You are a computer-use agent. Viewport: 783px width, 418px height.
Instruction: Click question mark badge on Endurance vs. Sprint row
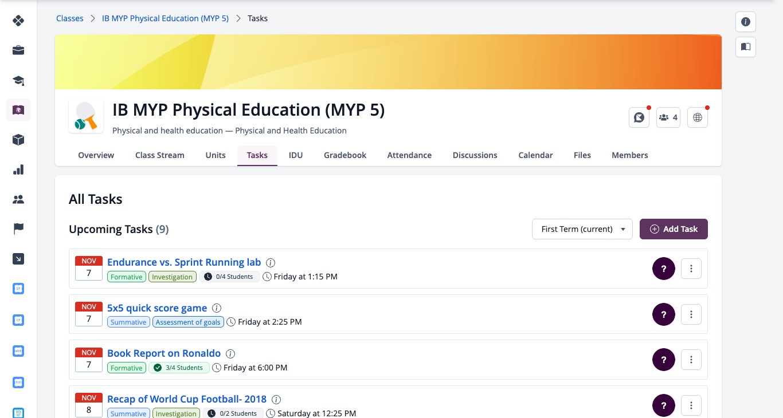664,269
